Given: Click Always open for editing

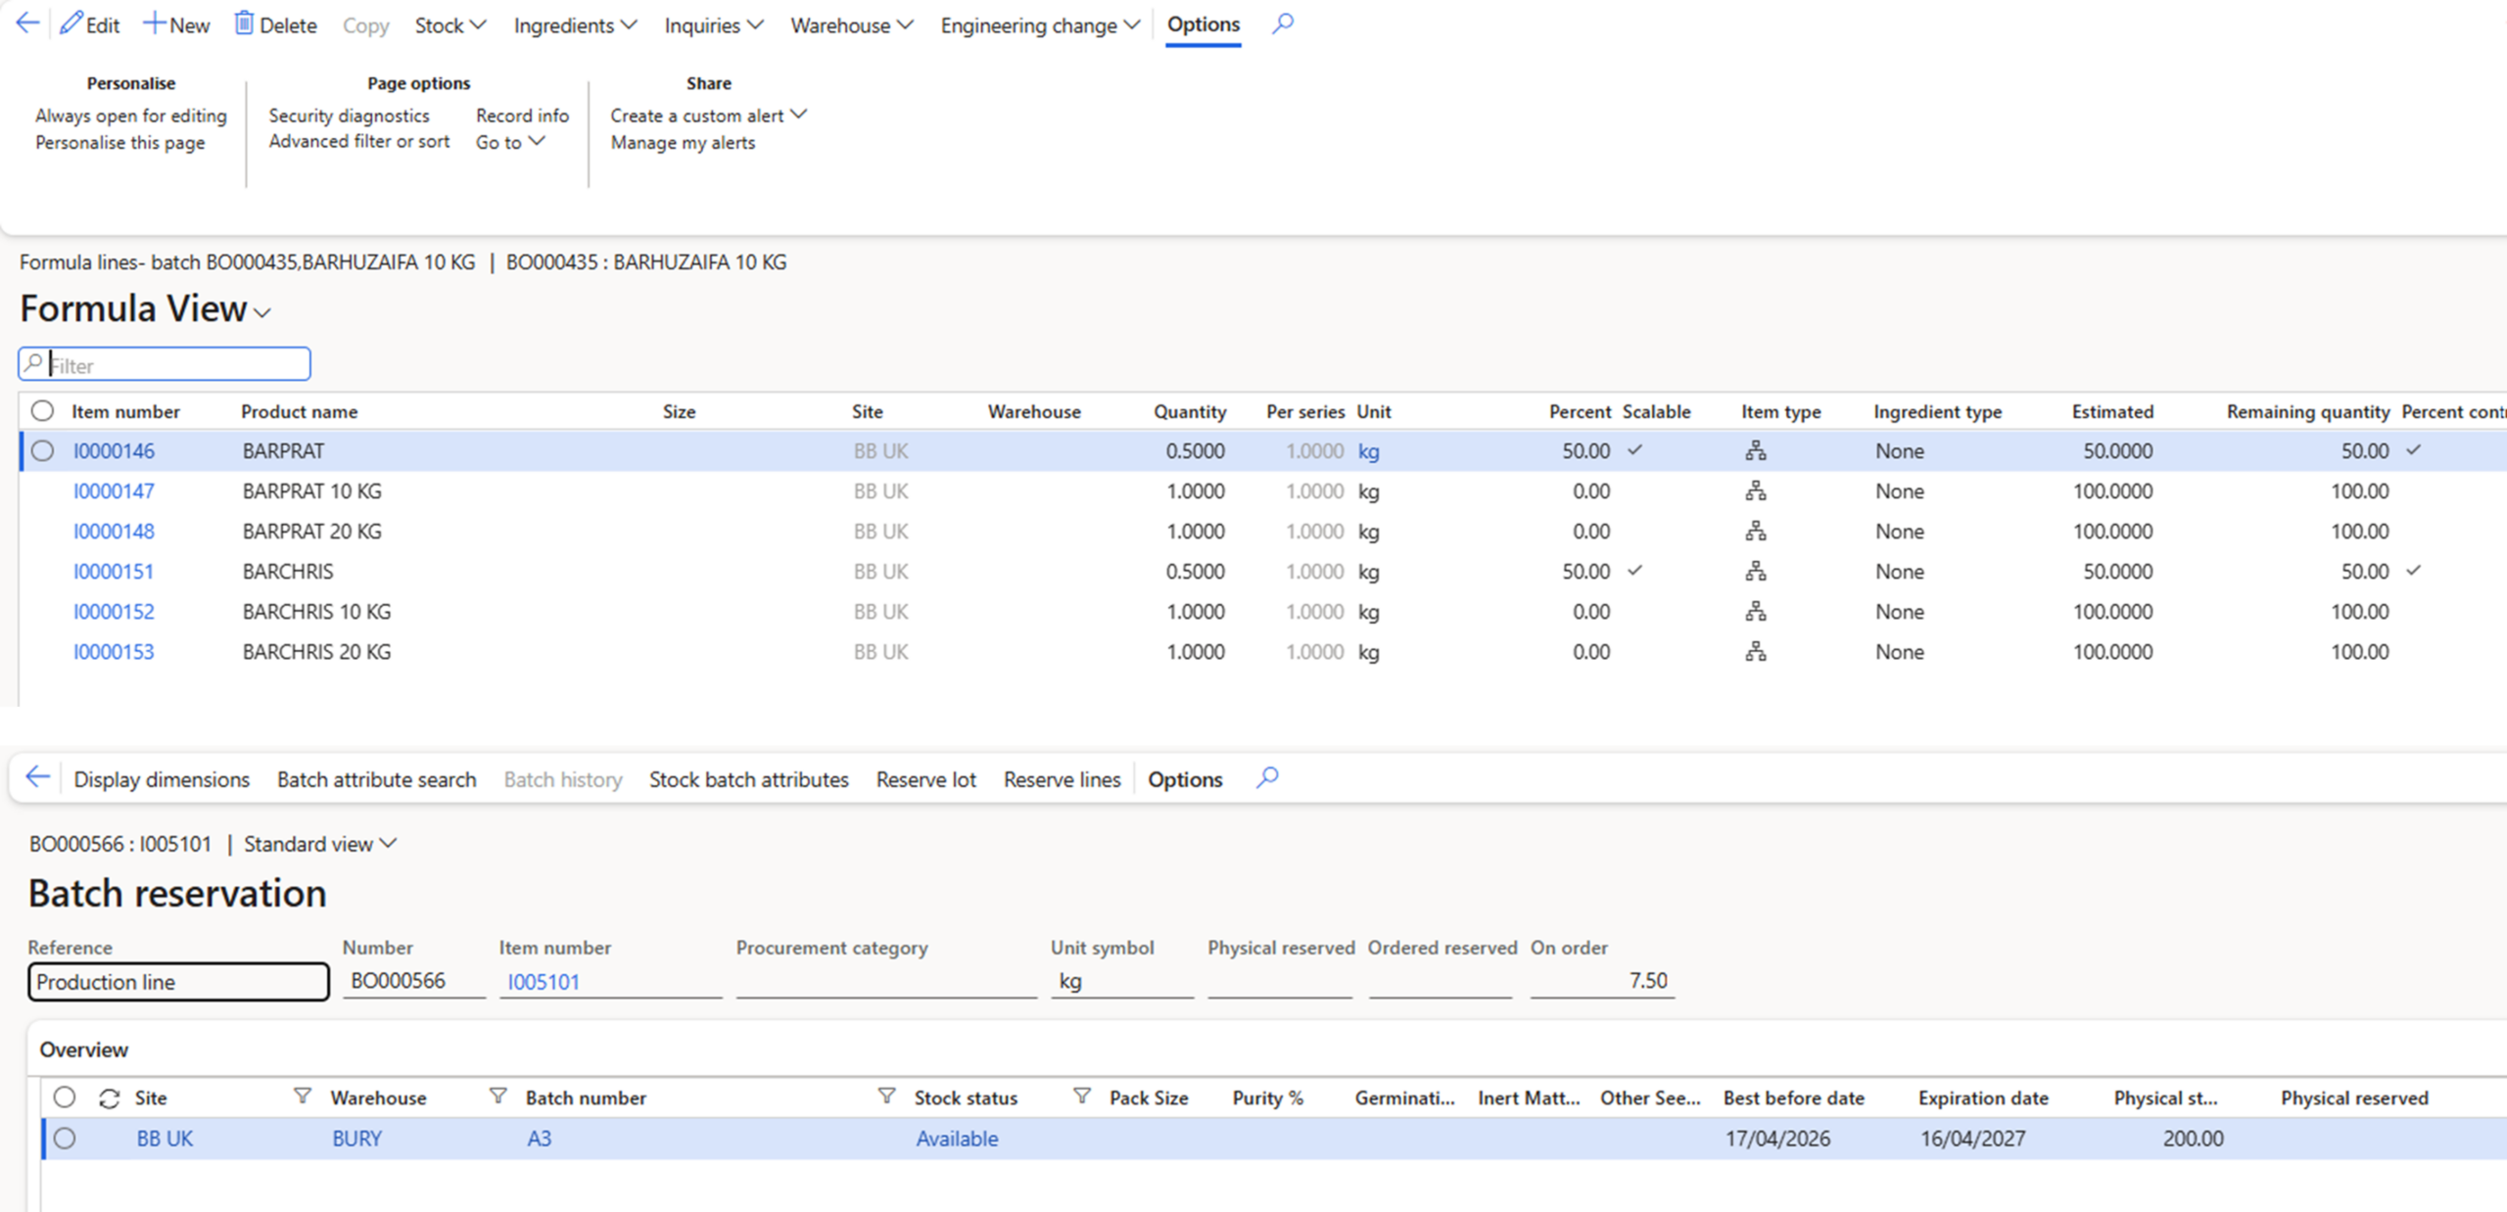Looking at the screenshot, I should point(131,116).
